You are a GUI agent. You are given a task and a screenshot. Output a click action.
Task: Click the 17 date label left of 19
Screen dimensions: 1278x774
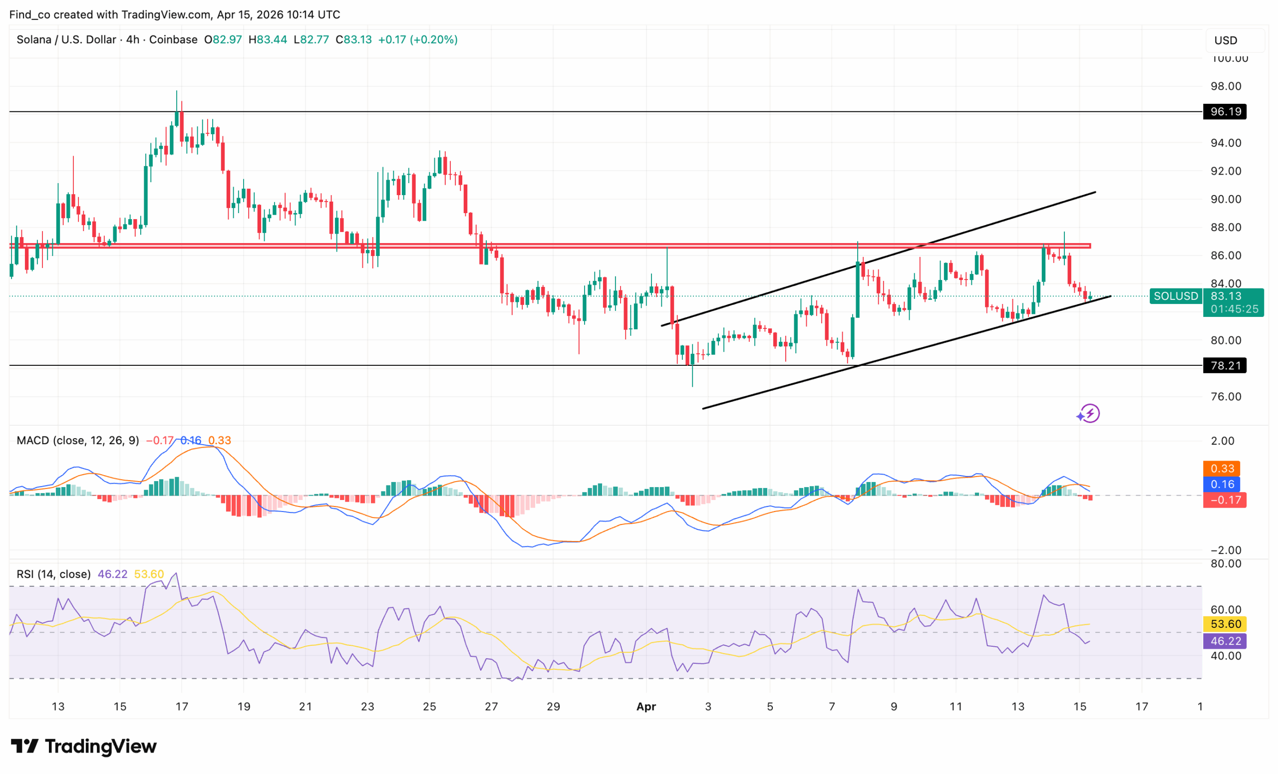(182, 706)
